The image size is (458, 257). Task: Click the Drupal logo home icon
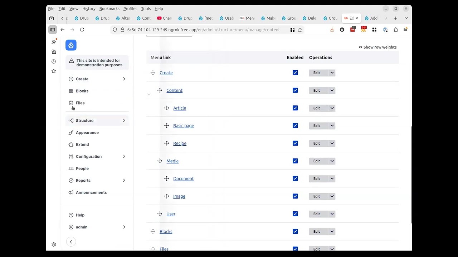(x=71, y=45)
